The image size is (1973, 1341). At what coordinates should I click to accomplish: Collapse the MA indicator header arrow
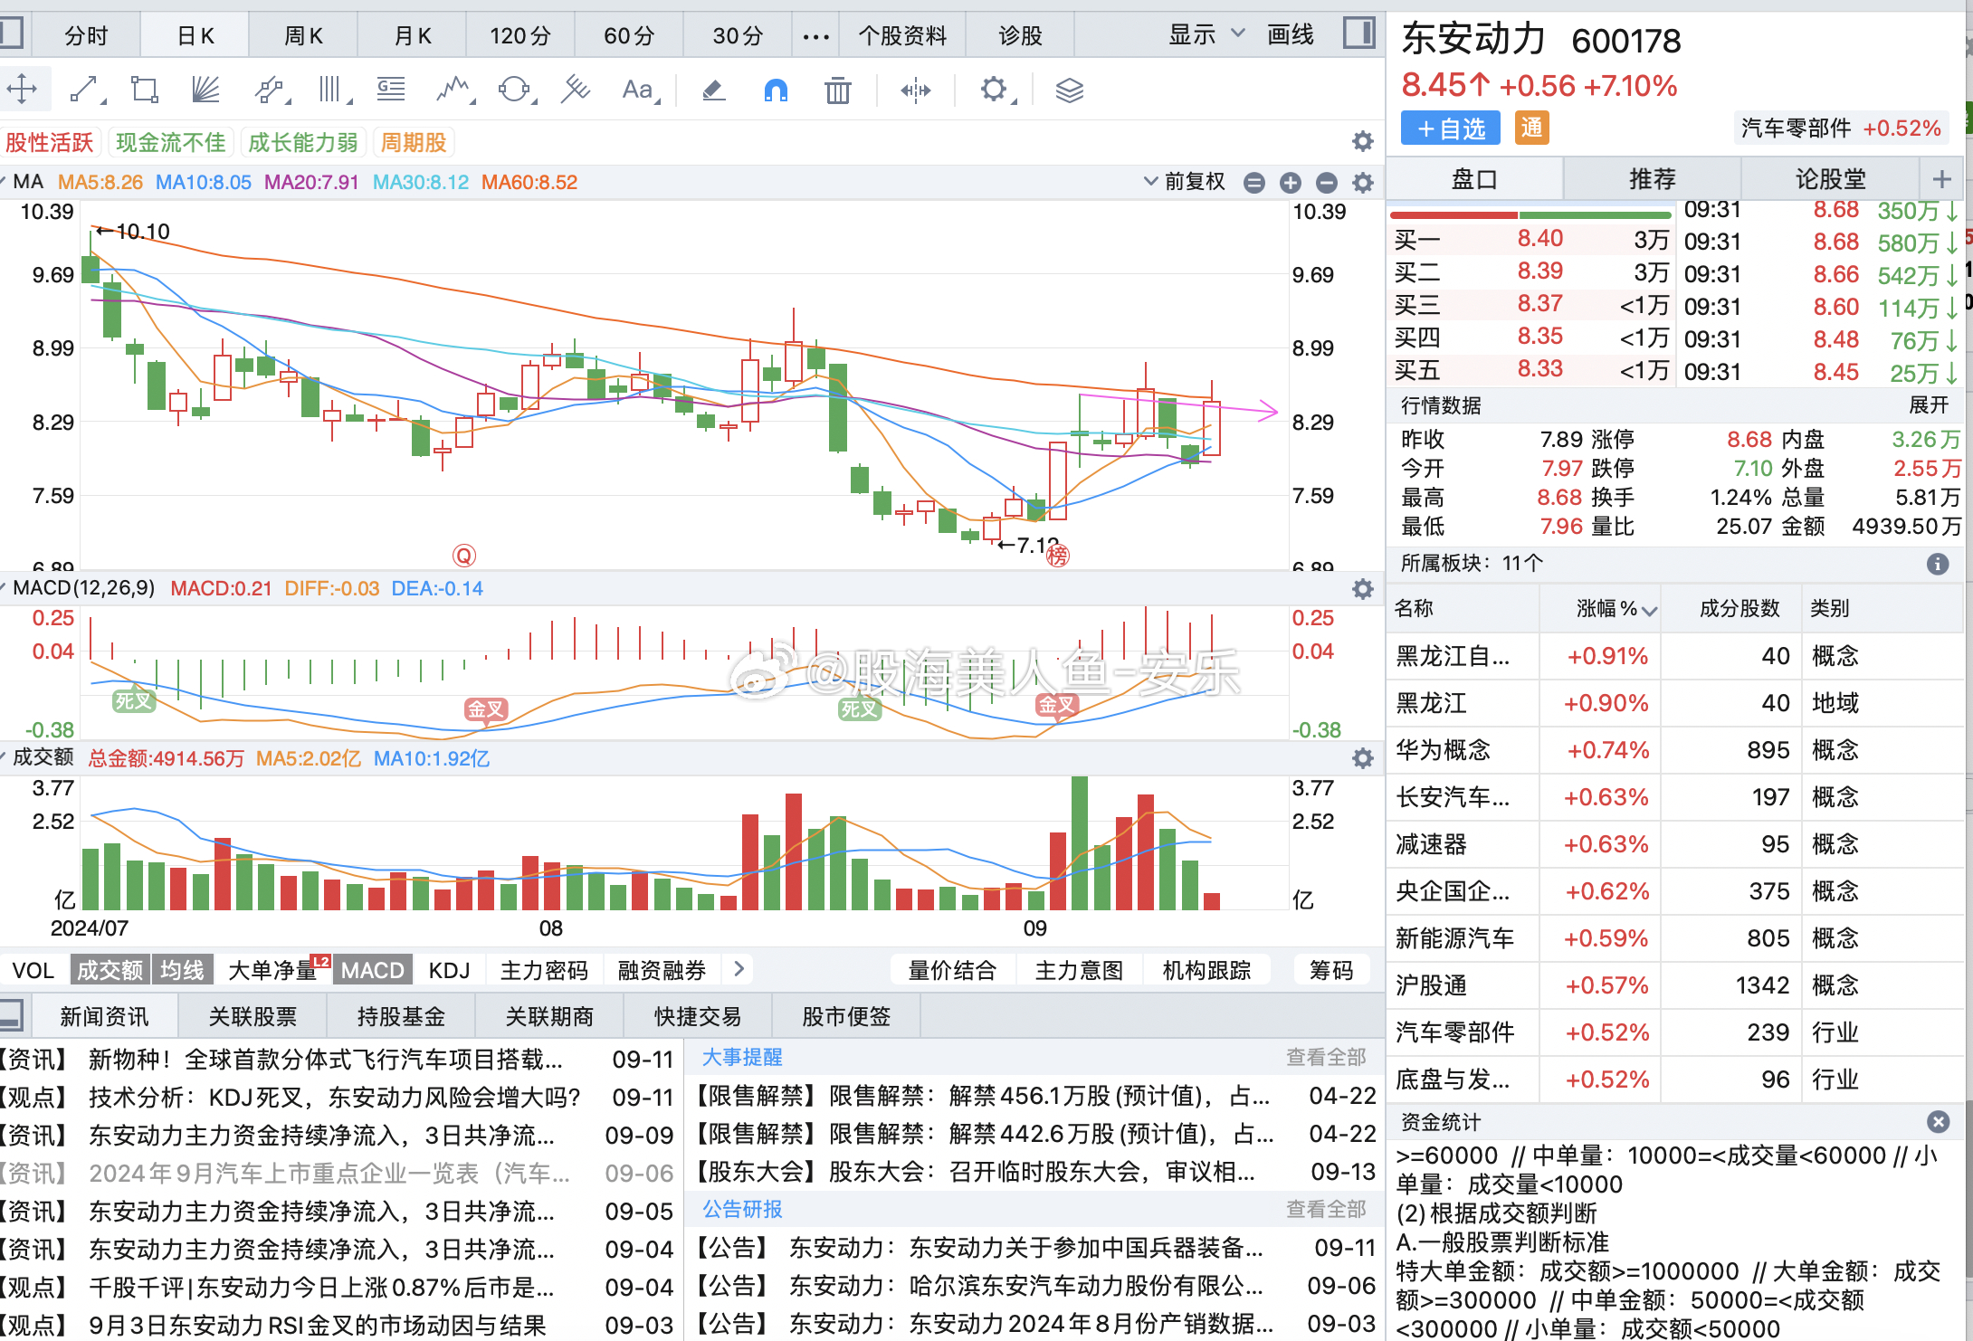tap(4, 182)
